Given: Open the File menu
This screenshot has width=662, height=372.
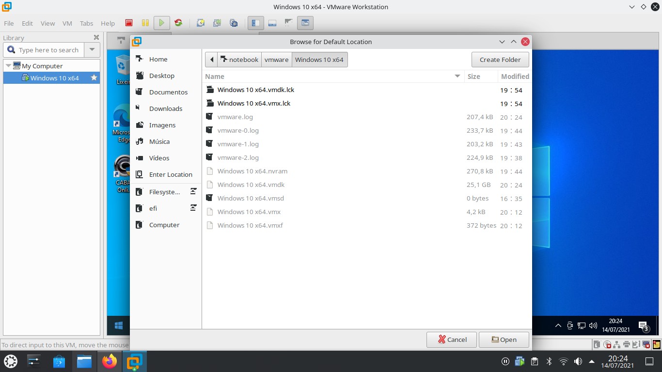Looking at the screenshot, I should tap(9, 23).
